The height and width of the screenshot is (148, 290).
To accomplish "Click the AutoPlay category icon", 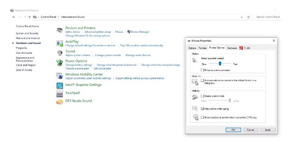I will tap(59, 44).
